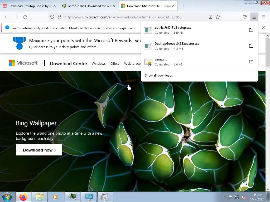The width and height of the screenshot is (270, 202).
Task: Click the muted volume tray icon
Action: (x=243, y=197)
